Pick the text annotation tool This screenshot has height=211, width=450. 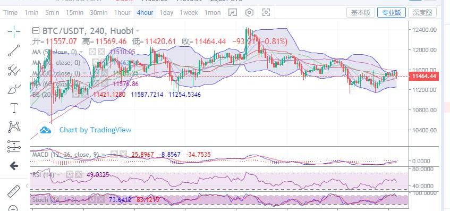[x=14, y=108]
